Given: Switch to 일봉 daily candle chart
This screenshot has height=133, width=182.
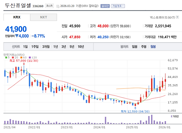Looking at the screenshot, I should [135, 47].
